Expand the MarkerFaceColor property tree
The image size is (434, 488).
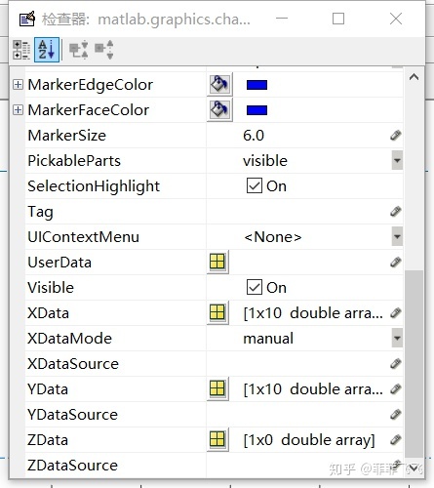[x=18, y=110]
